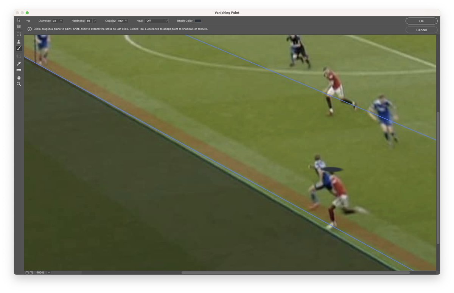Select the Measure ruler tool
Image resolution: width=454 pixels, height=293 pixels.
coord(19,70)
